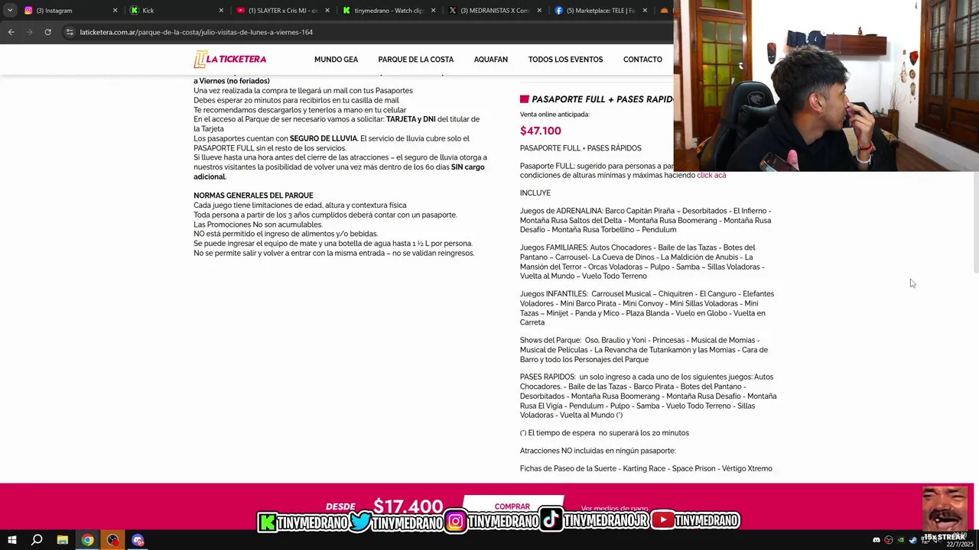This screenshot has width=979, height=550.
Task: Click the 'Juegos de ADRENALINA' paragraph
Action: 646,220
